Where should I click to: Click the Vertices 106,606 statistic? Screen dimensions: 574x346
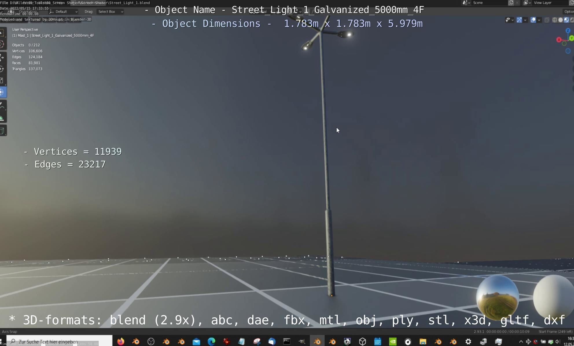[27, 51]
